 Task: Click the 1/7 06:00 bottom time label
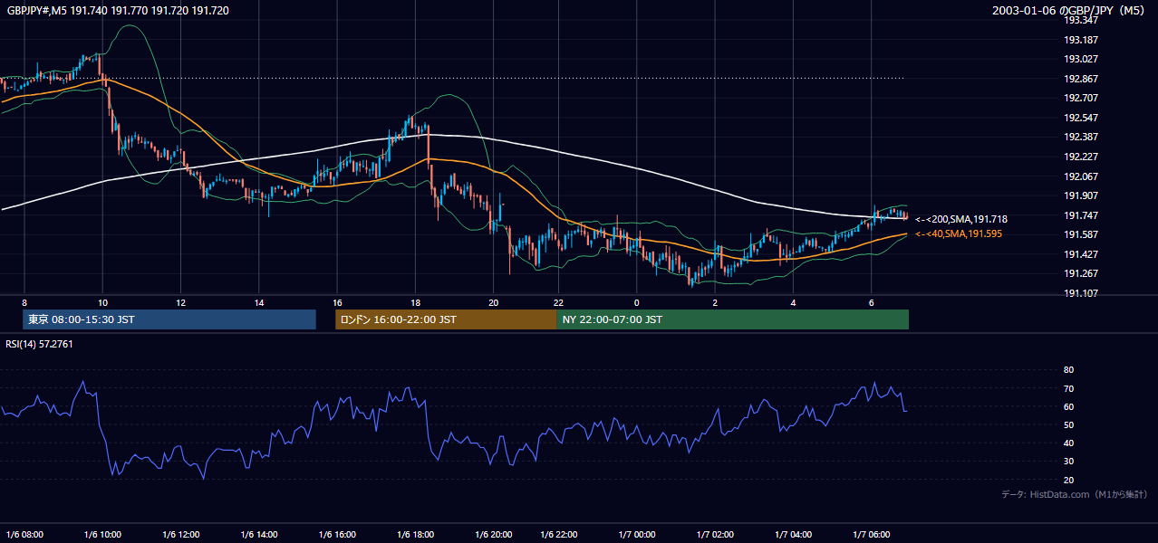point(871,534)
